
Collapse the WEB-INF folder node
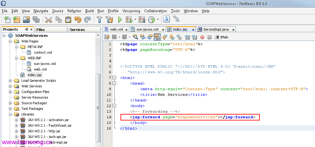(x=17, y=58)
